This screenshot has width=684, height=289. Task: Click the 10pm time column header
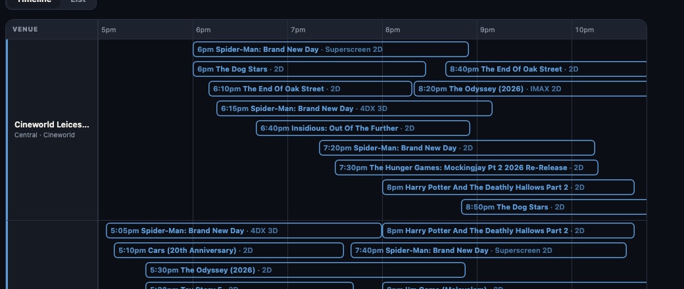click(584, 30)
